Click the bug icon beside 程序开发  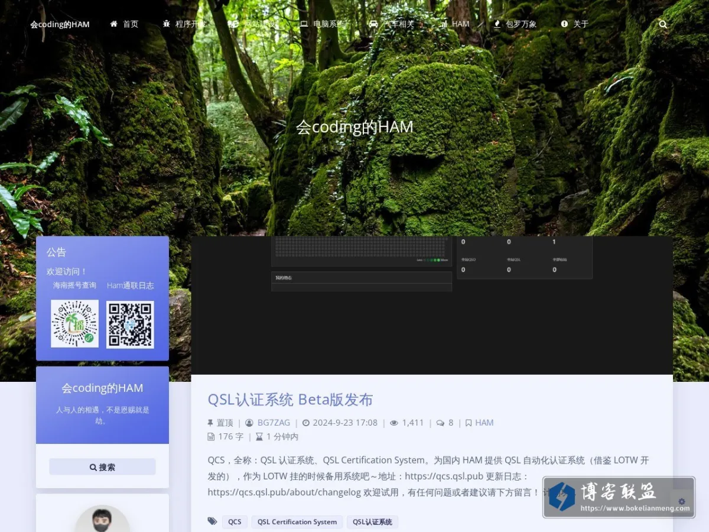pos(166,24)
